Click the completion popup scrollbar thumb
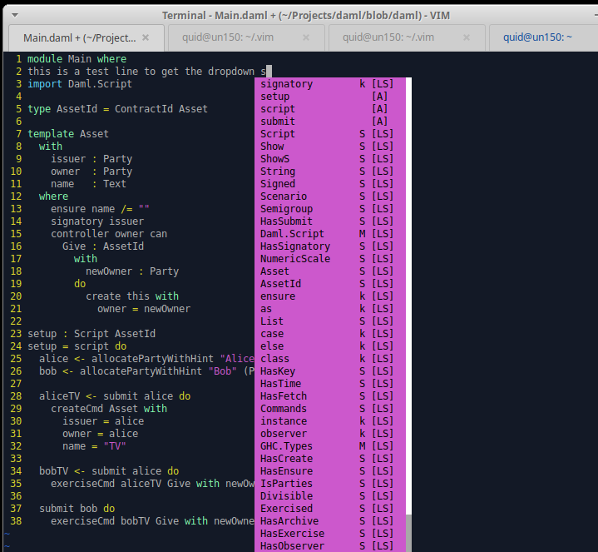The height and width of the screenshot is (552, 598). coord(408,533)
